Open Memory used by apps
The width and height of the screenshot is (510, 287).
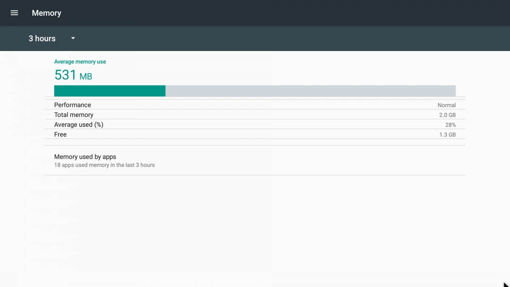point(255,160)
